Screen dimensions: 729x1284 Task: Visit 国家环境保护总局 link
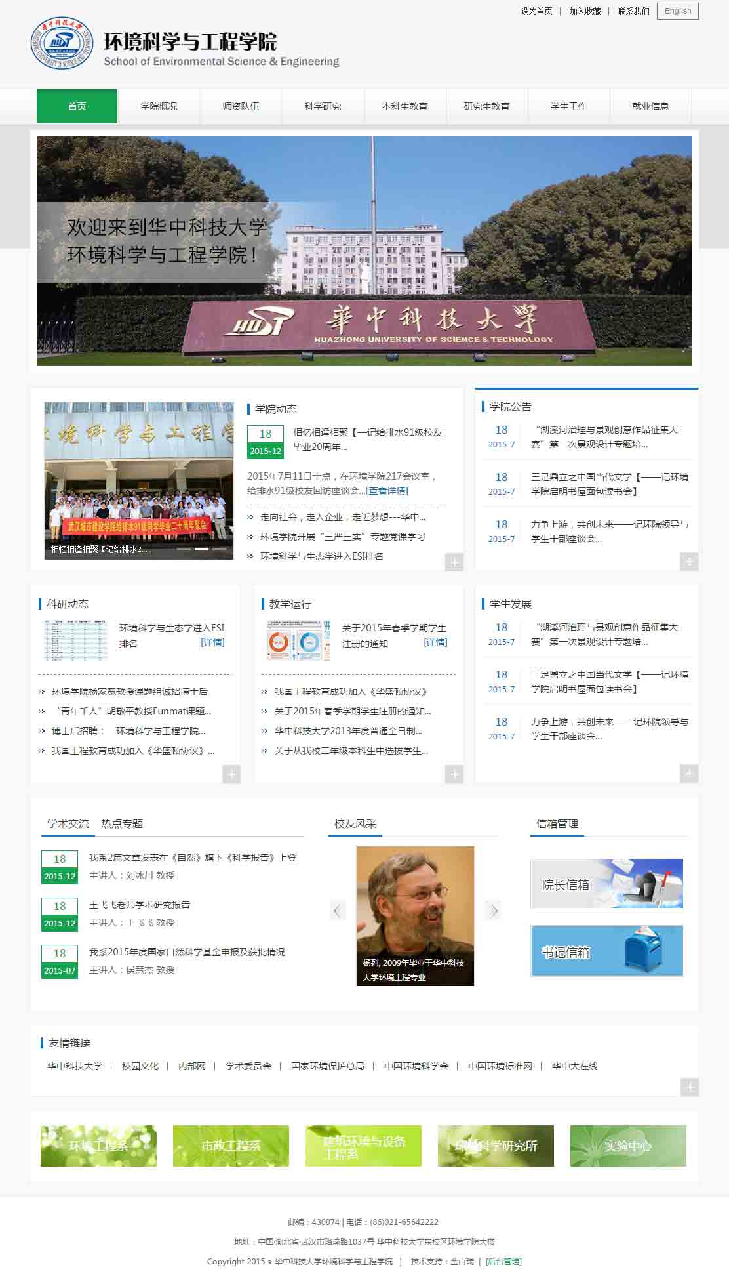328,1066
